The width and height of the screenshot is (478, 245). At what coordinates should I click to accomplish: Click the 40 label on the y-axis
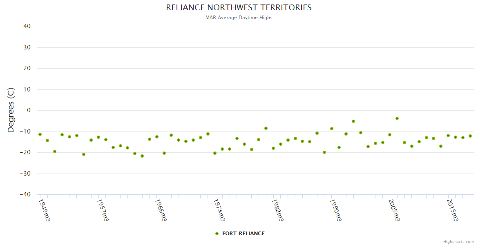27,26
